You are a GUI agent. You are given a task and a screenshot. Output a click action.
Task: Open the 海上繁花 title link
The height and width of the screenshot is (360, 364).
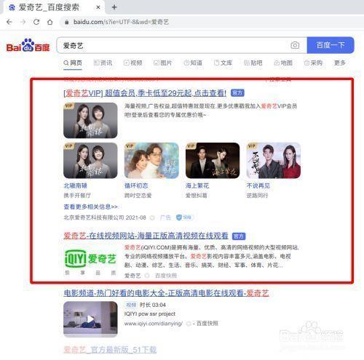click(x=197, y=186)
